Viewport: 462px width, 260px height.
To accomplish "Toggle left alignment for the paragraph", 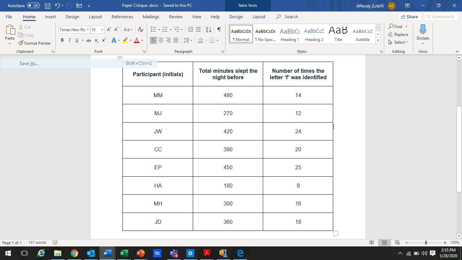I will (154, 40).
